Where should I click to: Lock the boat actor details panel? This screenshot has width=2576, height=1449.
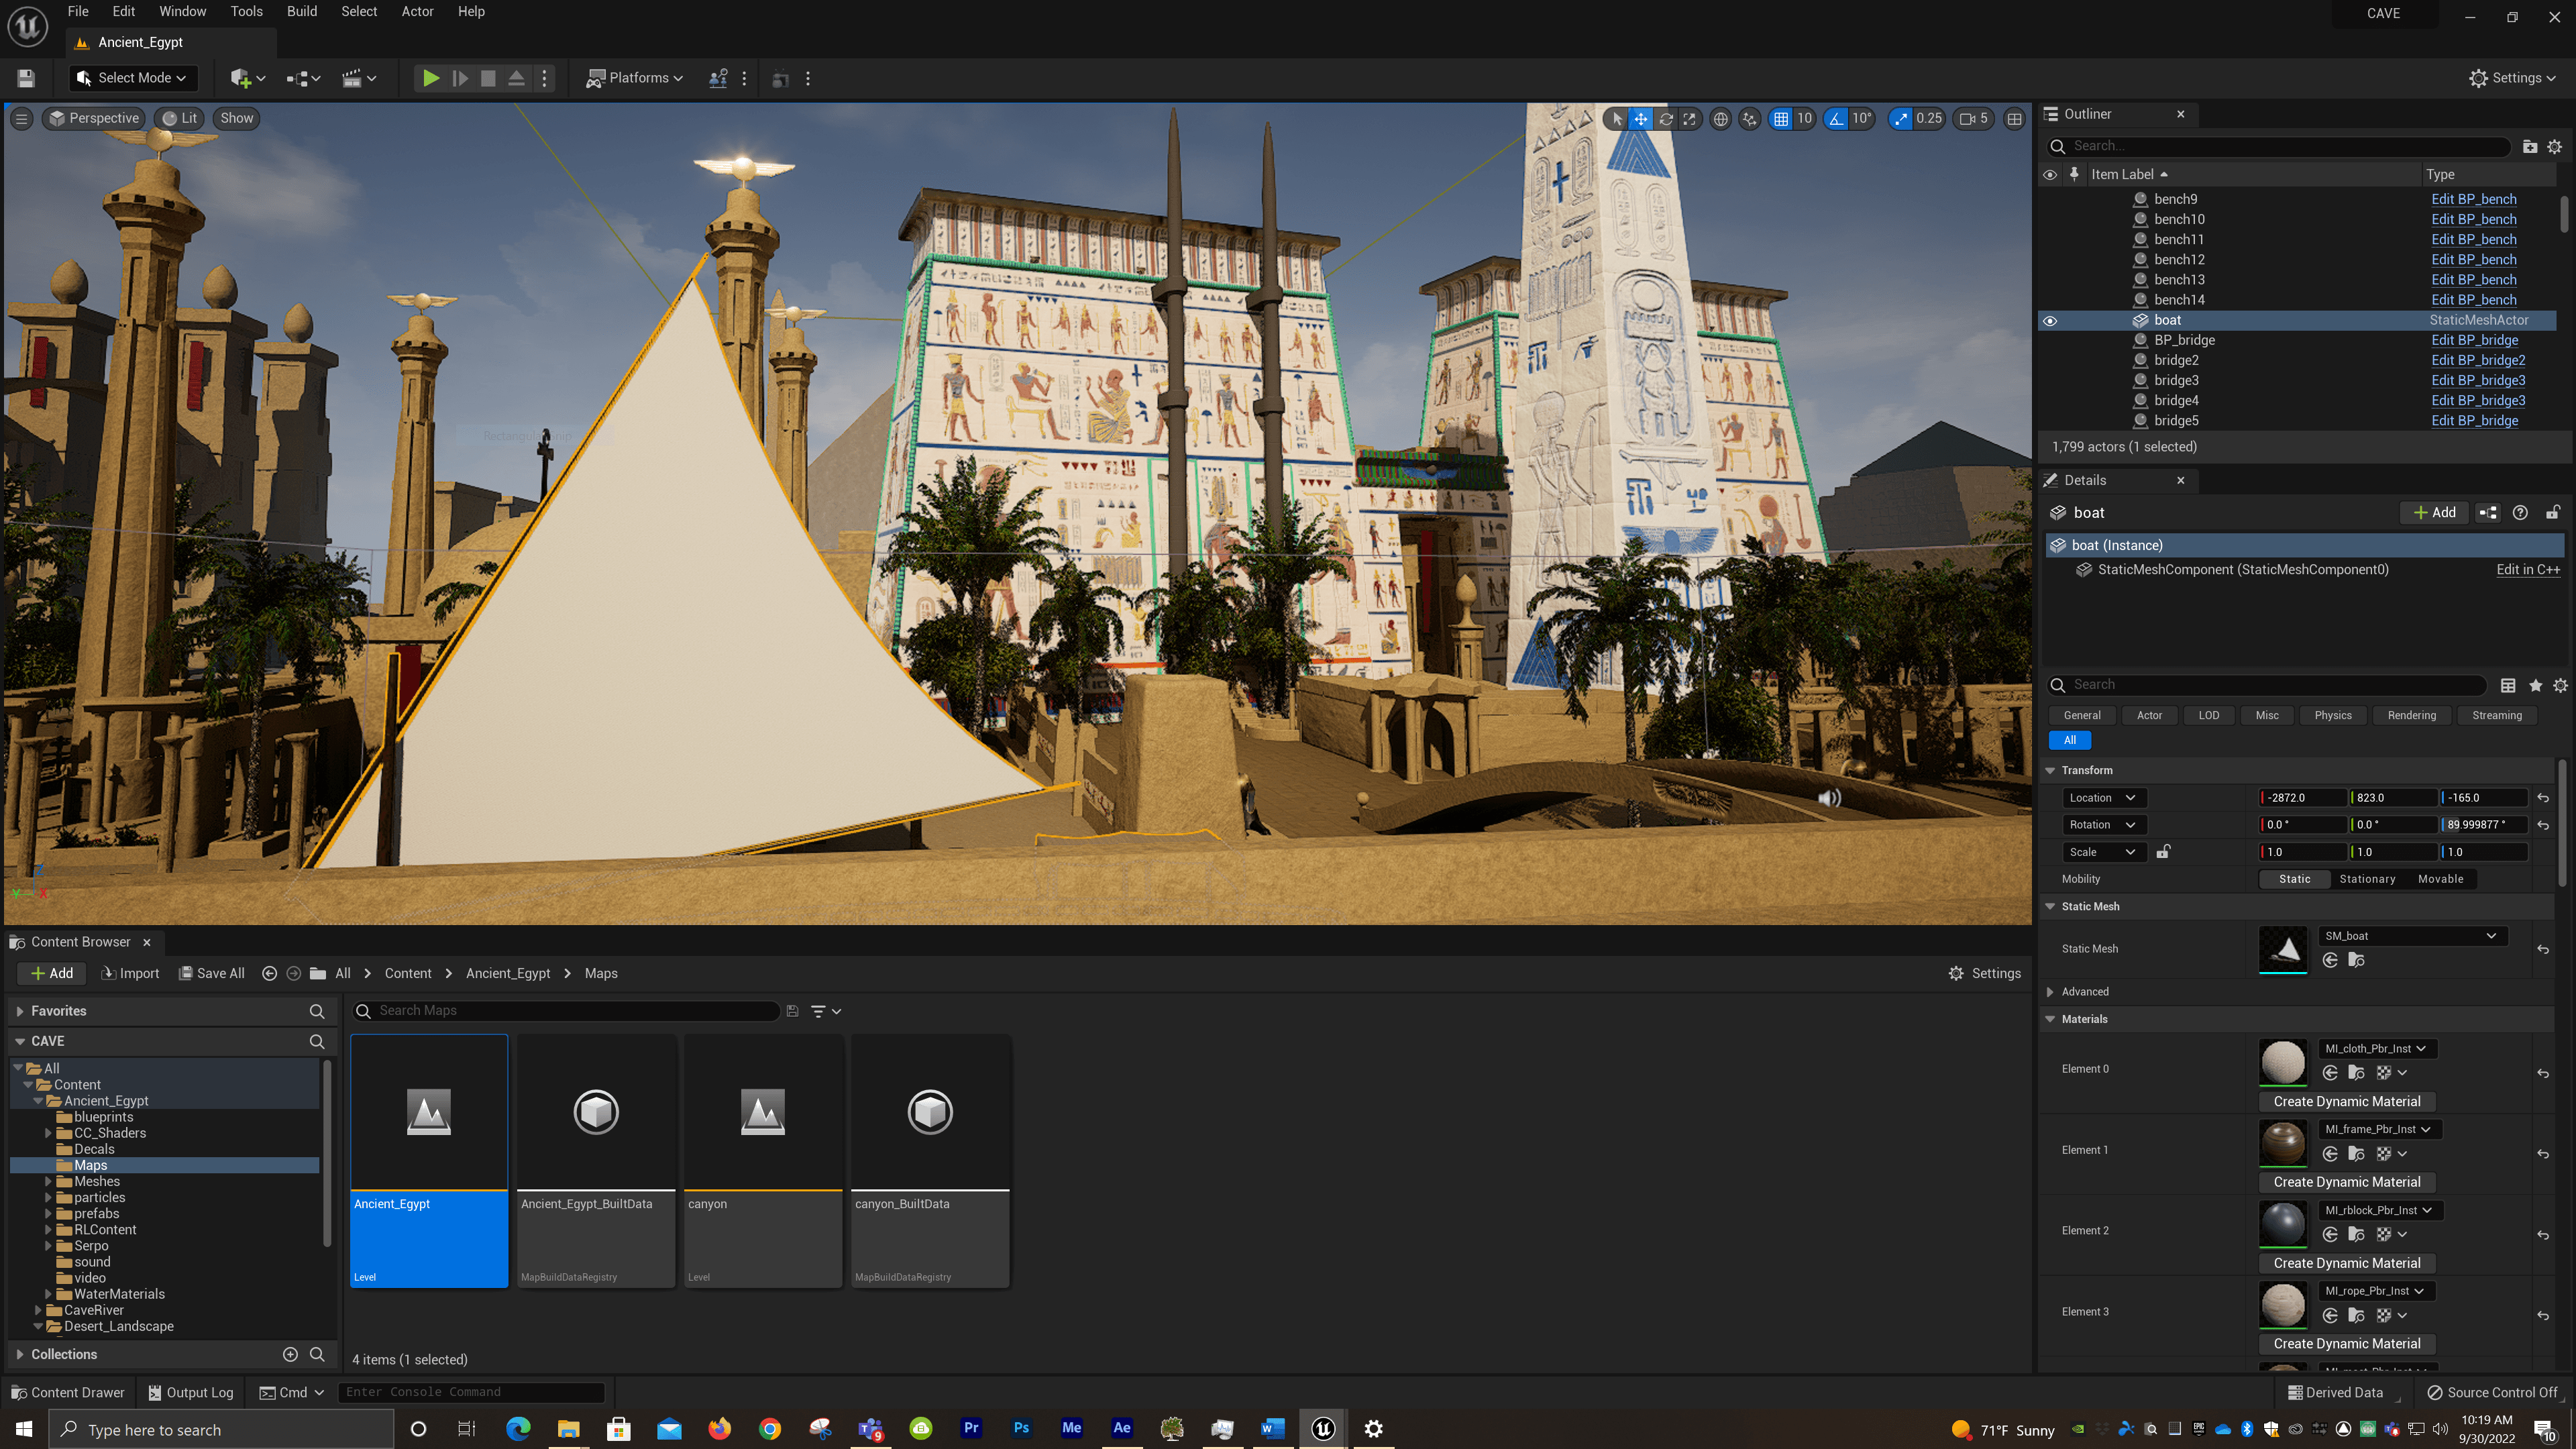tap(2552, 512)
